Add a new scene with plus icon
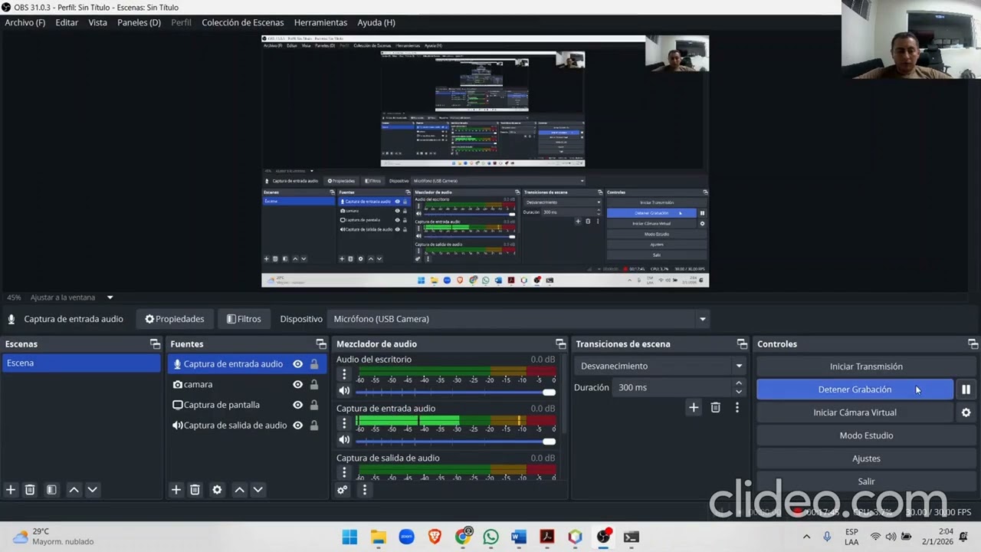 (11, 490)
